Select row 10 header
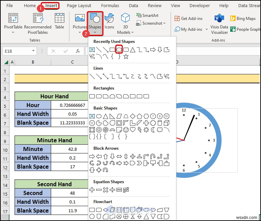Screen dimensions: 261x221 click(x=5, y=150)
